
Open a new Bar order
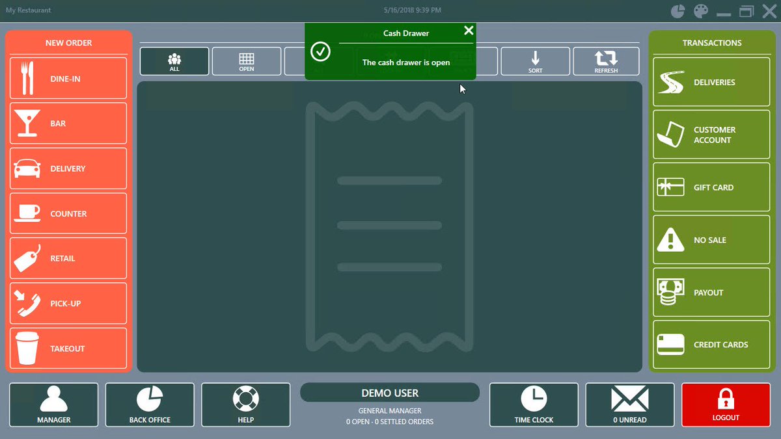(x=68, y=124)
